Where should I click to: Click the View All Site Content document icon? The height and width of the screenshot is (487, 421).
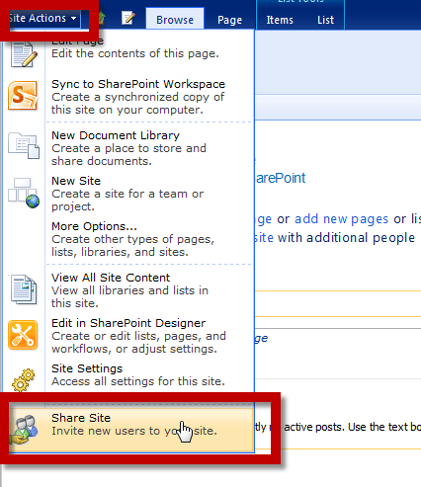[24, 289]
